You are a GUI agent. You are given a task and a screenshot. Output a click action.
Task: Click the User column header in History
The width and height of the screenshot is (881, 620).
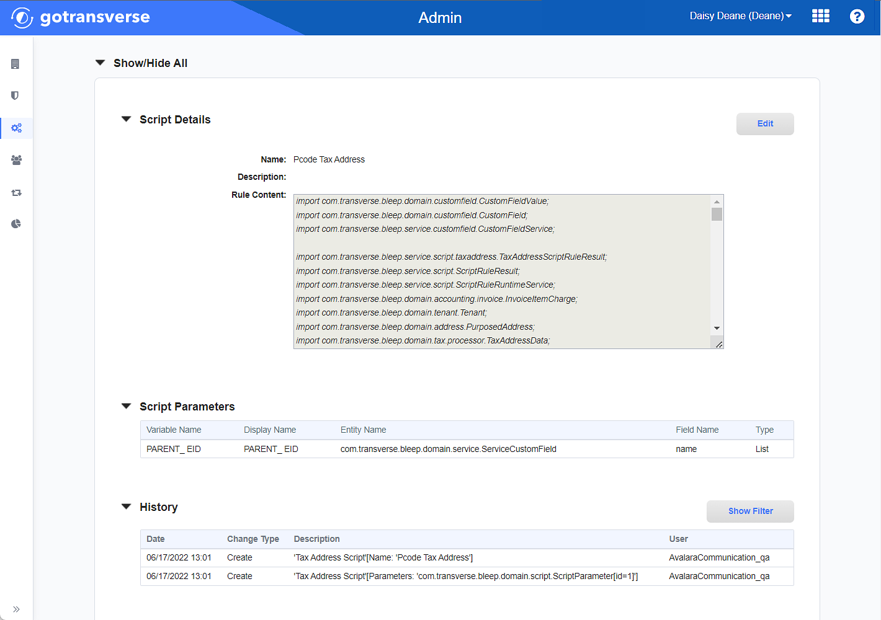pos(678,539)
